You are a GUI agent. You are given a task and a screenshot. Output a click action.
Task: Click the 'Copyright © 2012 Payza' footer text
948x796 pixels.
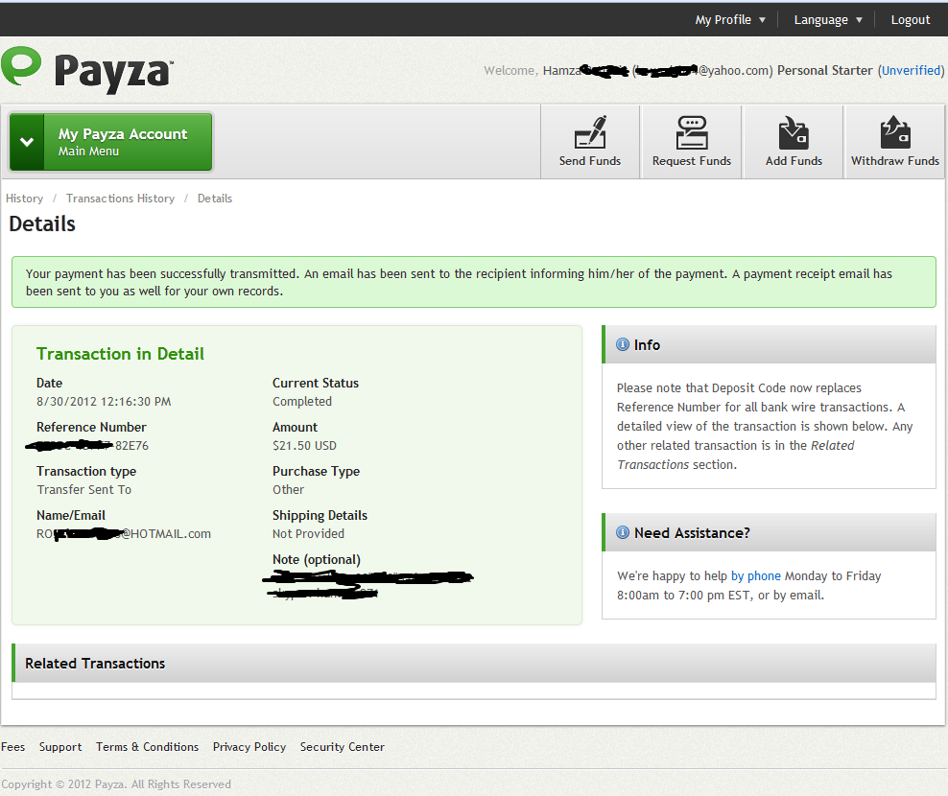116,784
